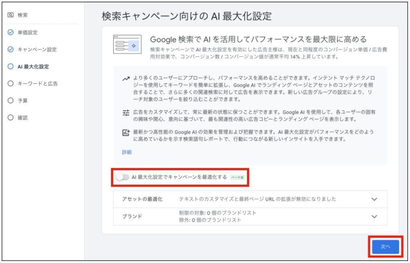The width and height of the screenshot is (410, 263).
Task: Expand the アセットの最適化 row chevron
Action: (374, 199)
